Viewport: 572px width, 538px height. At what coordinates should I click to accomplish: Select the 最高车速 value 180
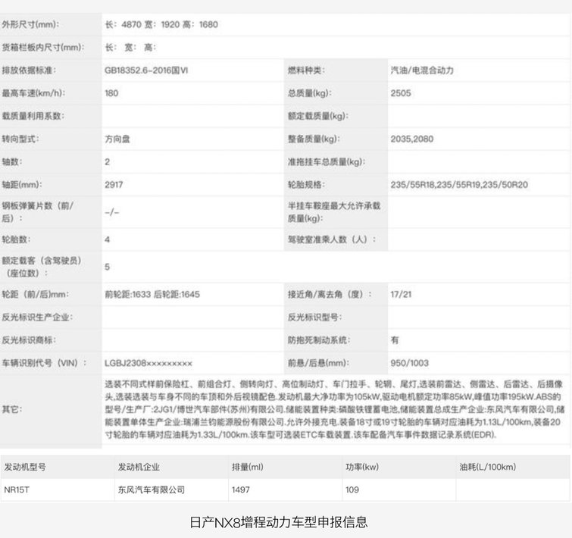[x=112, y=93]
